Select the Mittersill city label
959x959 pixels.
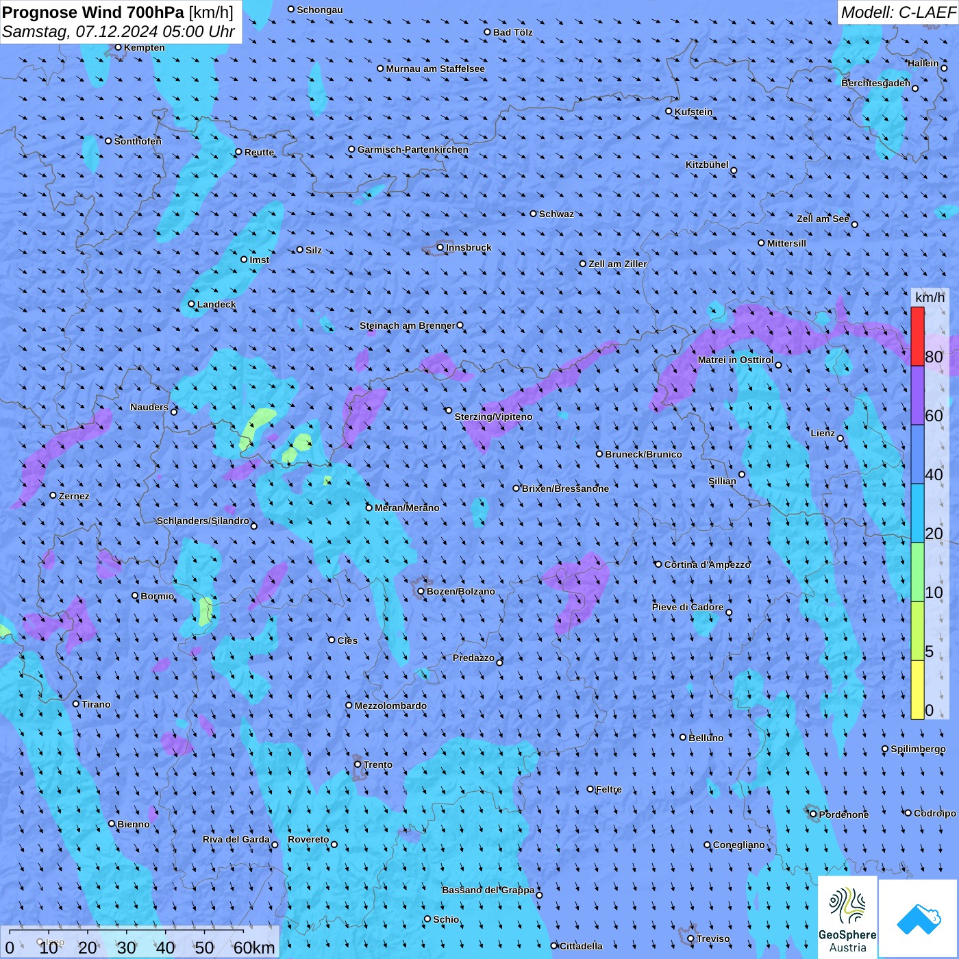786,243
